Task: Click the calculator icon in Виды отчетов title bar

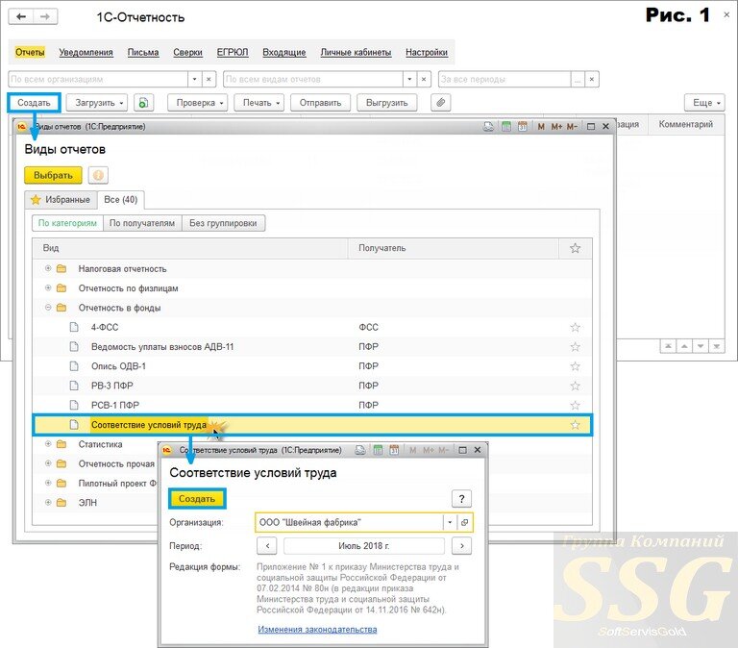Action: 506,126
